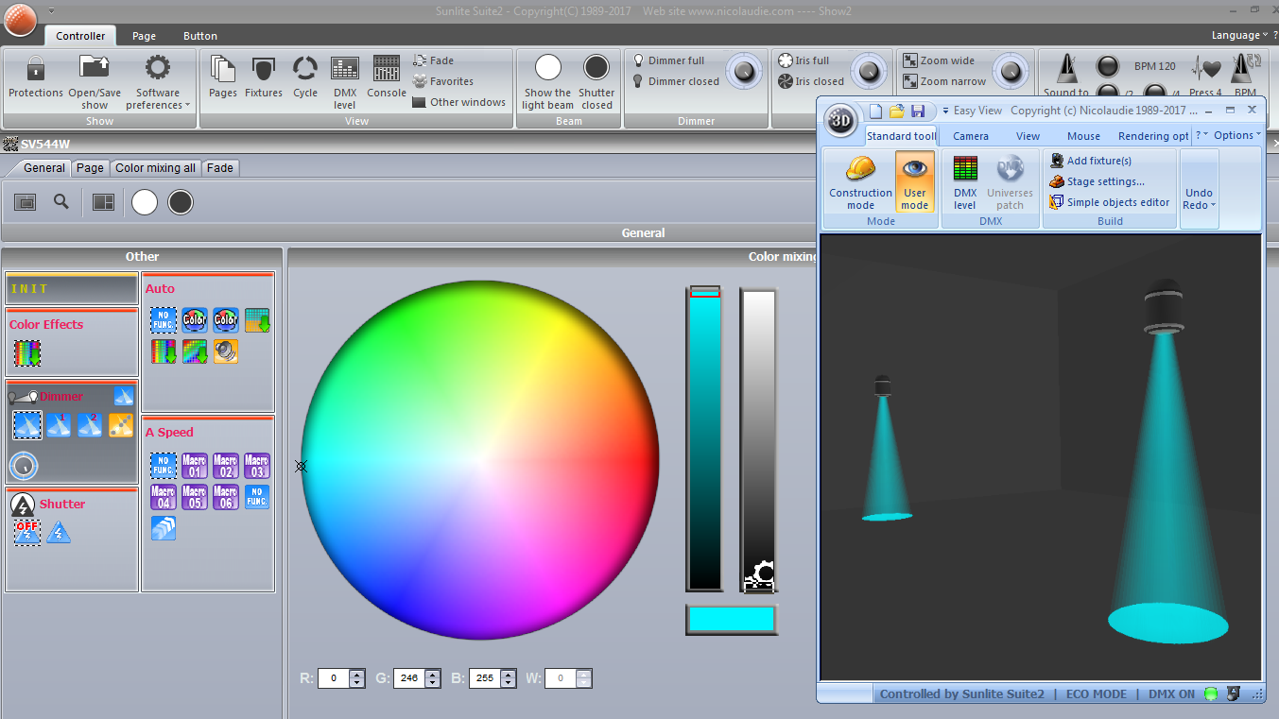Open the Software preferences dropdown
This screenshot has height=719, width=1279.
[x=157, y=98]
